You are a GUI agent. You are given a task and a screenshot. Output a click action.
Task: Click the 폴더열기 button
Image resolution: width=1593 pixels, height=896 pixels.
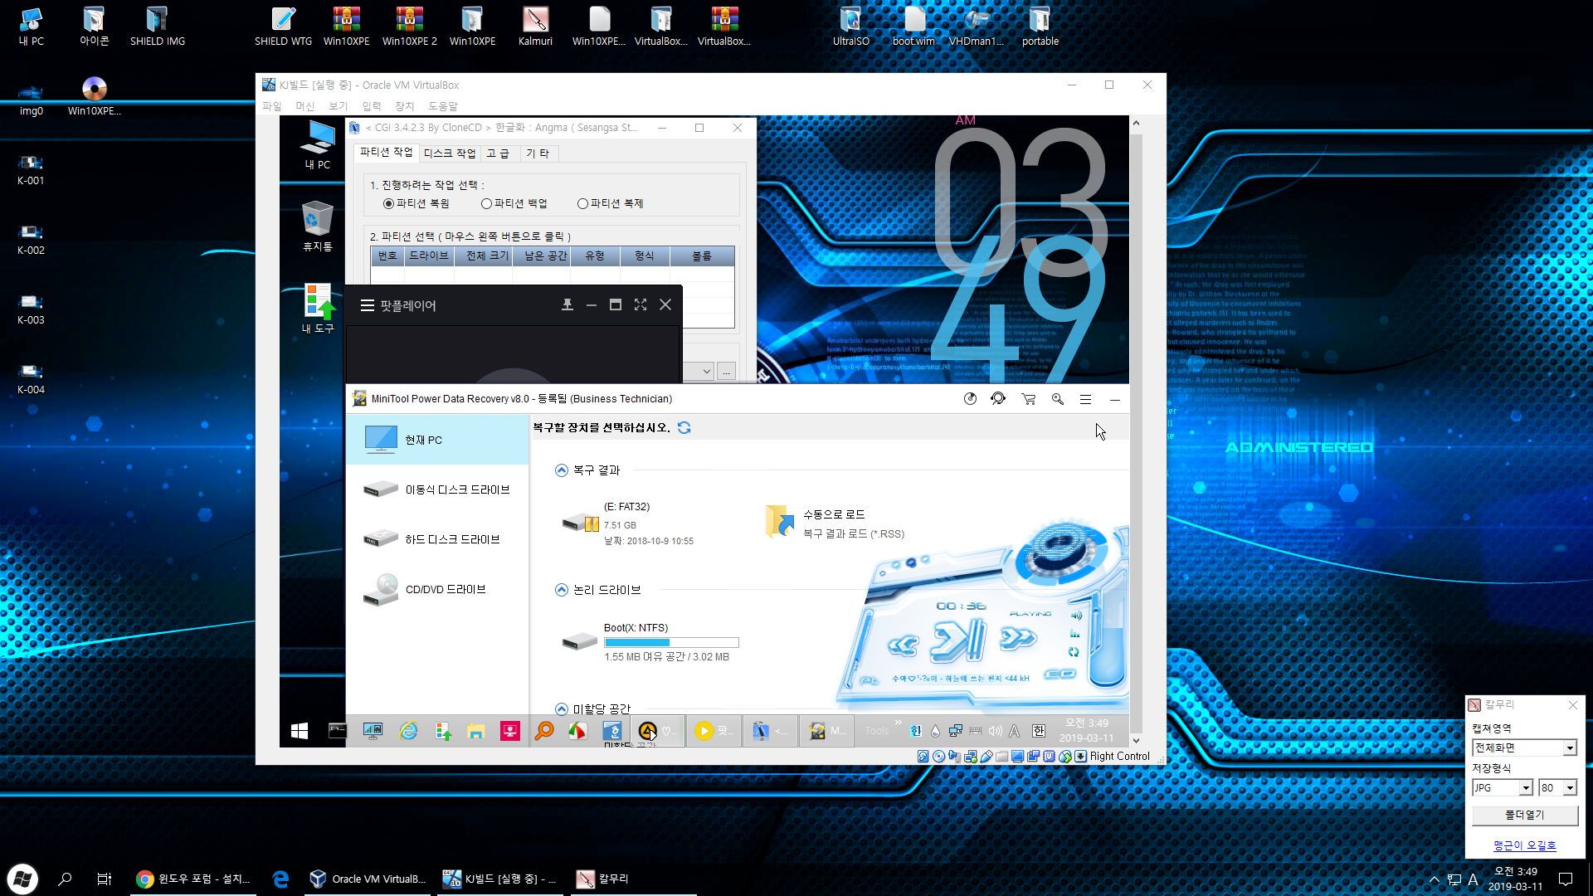[x=1525, y=816]
